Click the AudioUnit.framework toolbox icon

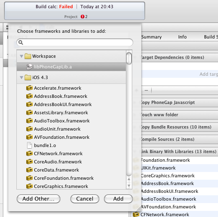click(30, 129)
